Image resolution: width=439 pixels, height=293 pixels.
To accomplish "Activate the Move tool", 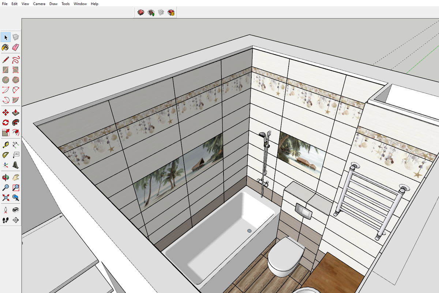I will (5, 112).
